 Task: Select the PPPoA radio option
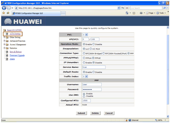coord(84,58)
